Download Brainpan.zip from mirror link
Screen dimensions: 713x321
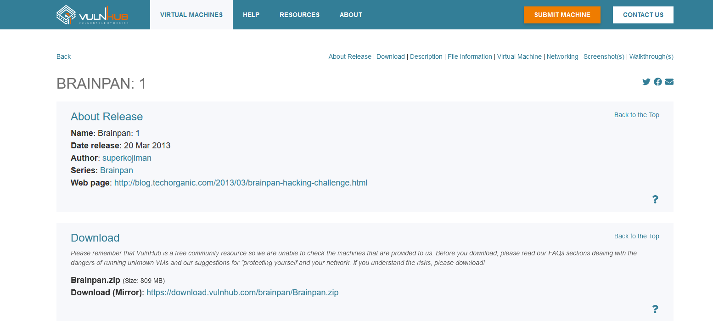[x=242, y=293]
